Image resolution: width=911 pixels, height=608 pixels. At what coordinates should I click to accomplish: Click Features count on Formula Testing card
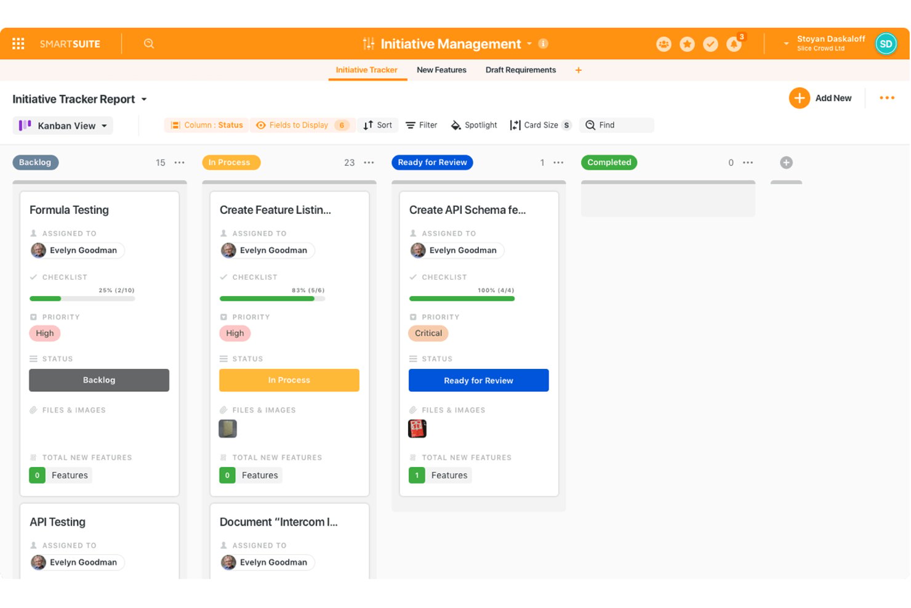[x=60, y=476]
